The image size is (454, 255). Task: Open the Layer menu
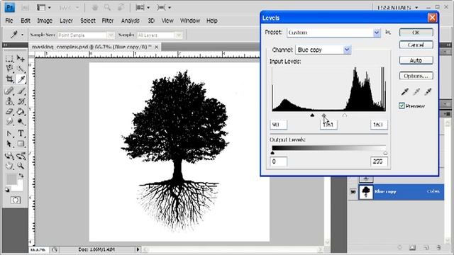pyautogui.click(x=66, y=21)
